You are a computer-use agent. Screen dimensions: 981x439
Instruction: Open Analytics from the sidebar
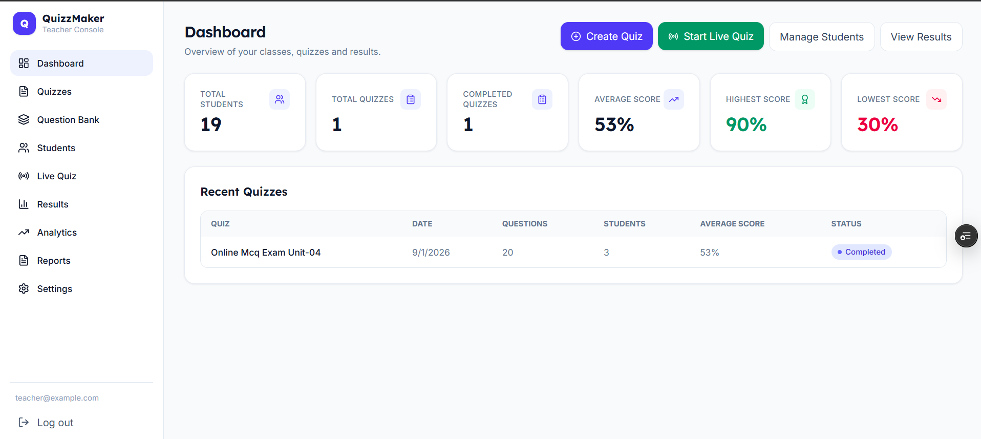[x=81, y=232]
